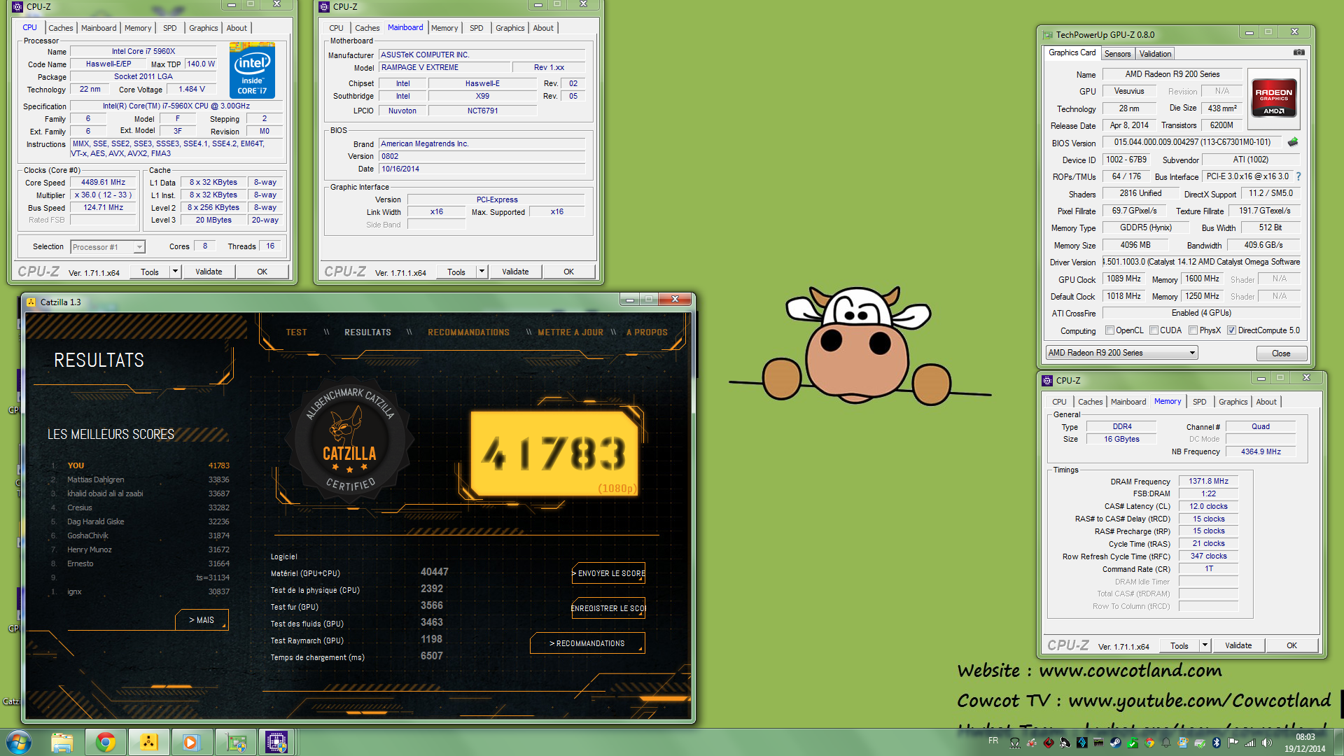Toggle the OpenCL checkbox in GPU-Z
The image size is (1344, 756).
click(1109, 330)
